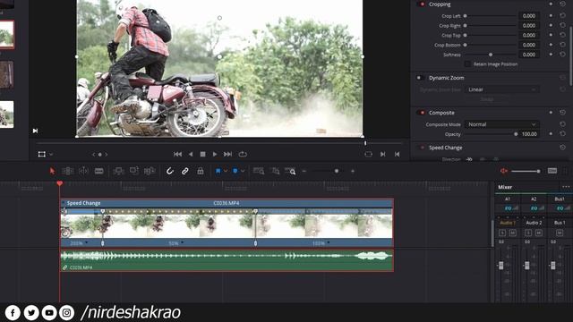This screenshot has width=573, height=322.
Task: Disable the Cropping section toggle
Action: coord(422,4)
